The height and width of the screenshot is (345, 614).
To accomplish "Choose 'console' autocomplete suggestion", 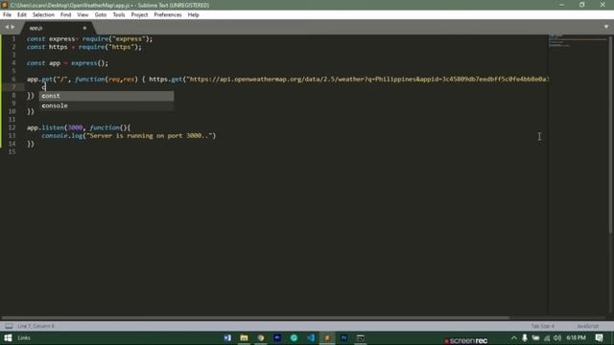I will 106,105.
